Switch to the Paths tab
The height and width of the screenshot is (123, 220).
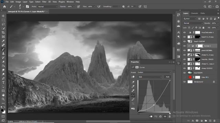(202, 13)
